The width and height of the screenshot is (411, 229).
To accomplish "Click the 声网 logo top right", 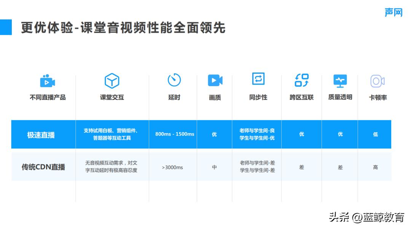I will coord(394,11).
